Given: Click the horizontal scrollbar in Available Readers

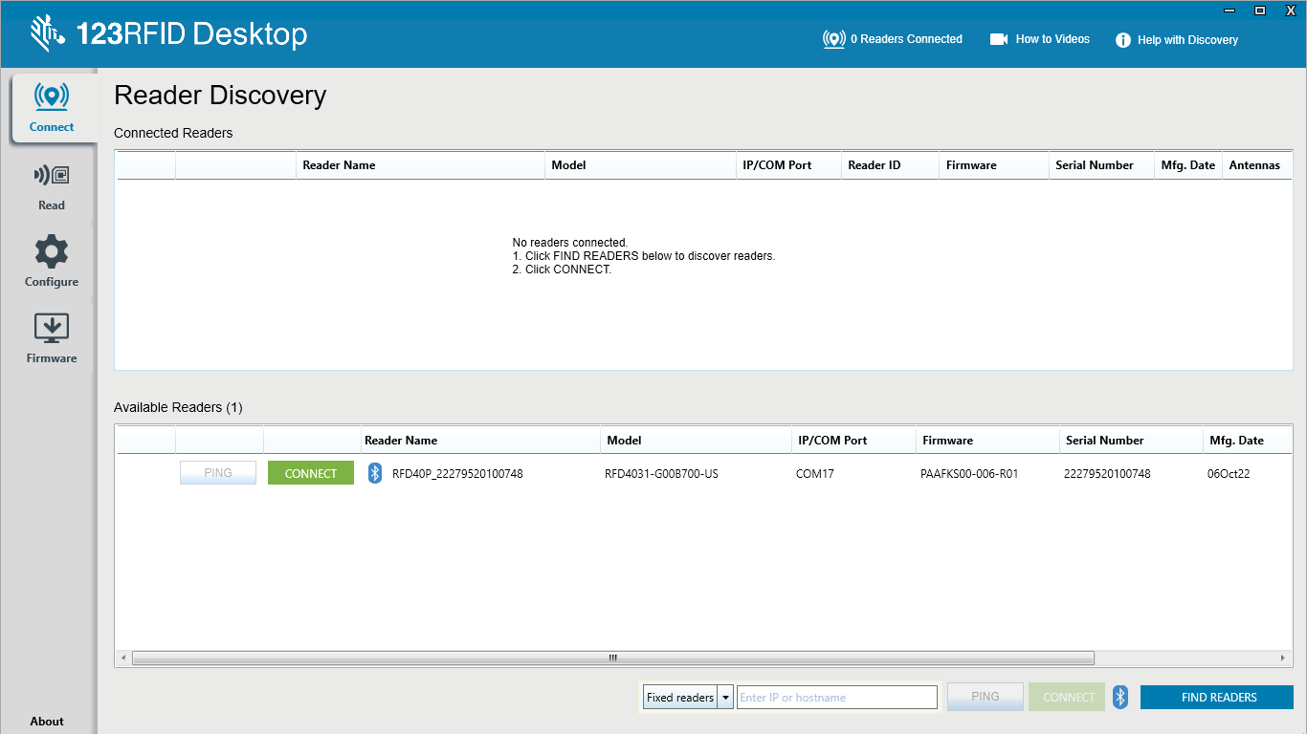Looking at the screenshot, I should tap(612, 658).
